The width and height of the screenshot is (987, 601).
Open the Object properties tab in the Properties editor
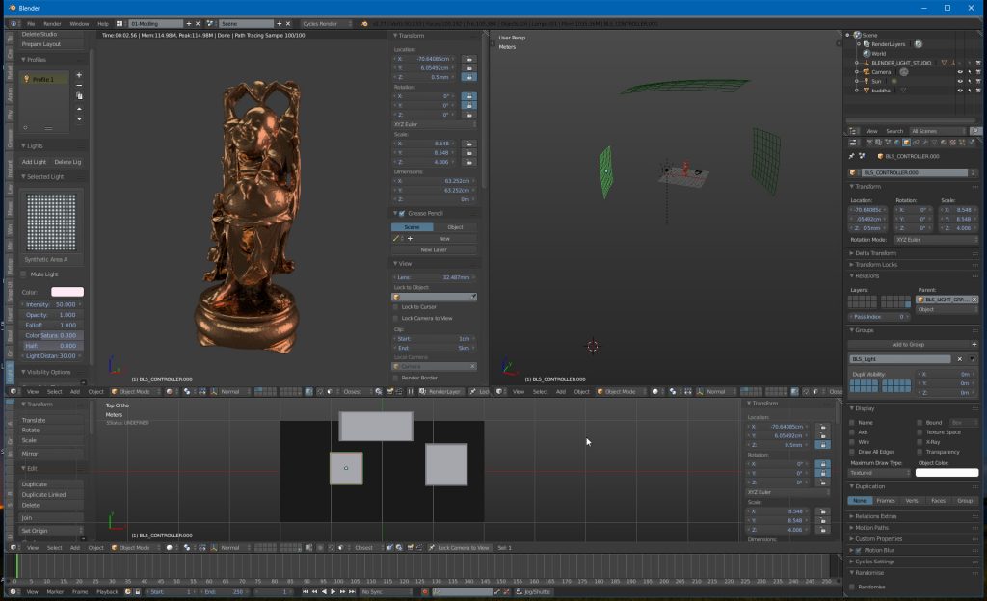[x=906, y=144]
